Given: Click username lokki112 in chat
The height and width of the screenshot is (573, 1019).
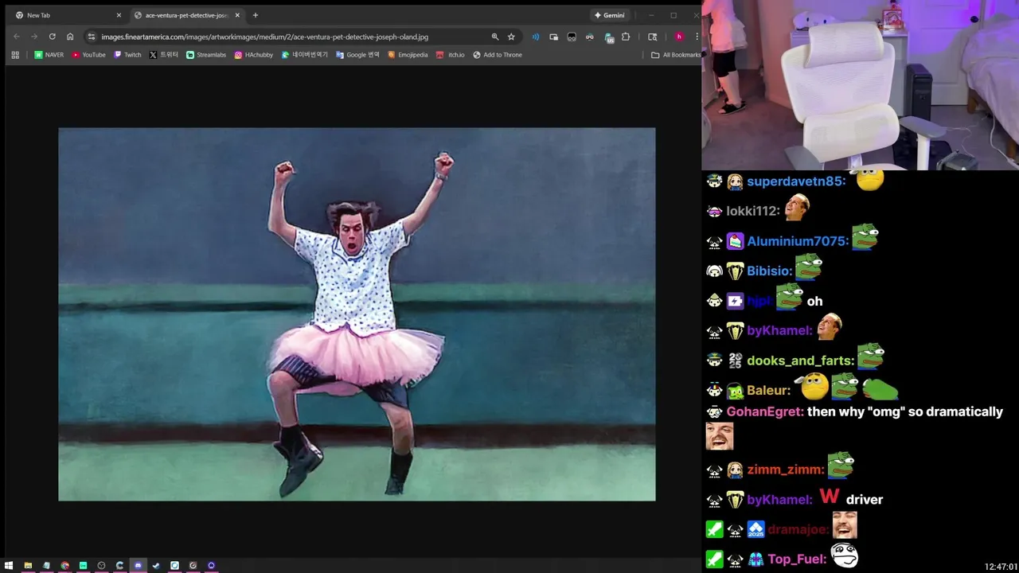Looking at the screenshot, I should pyautogui.click(x=752, y=211).
